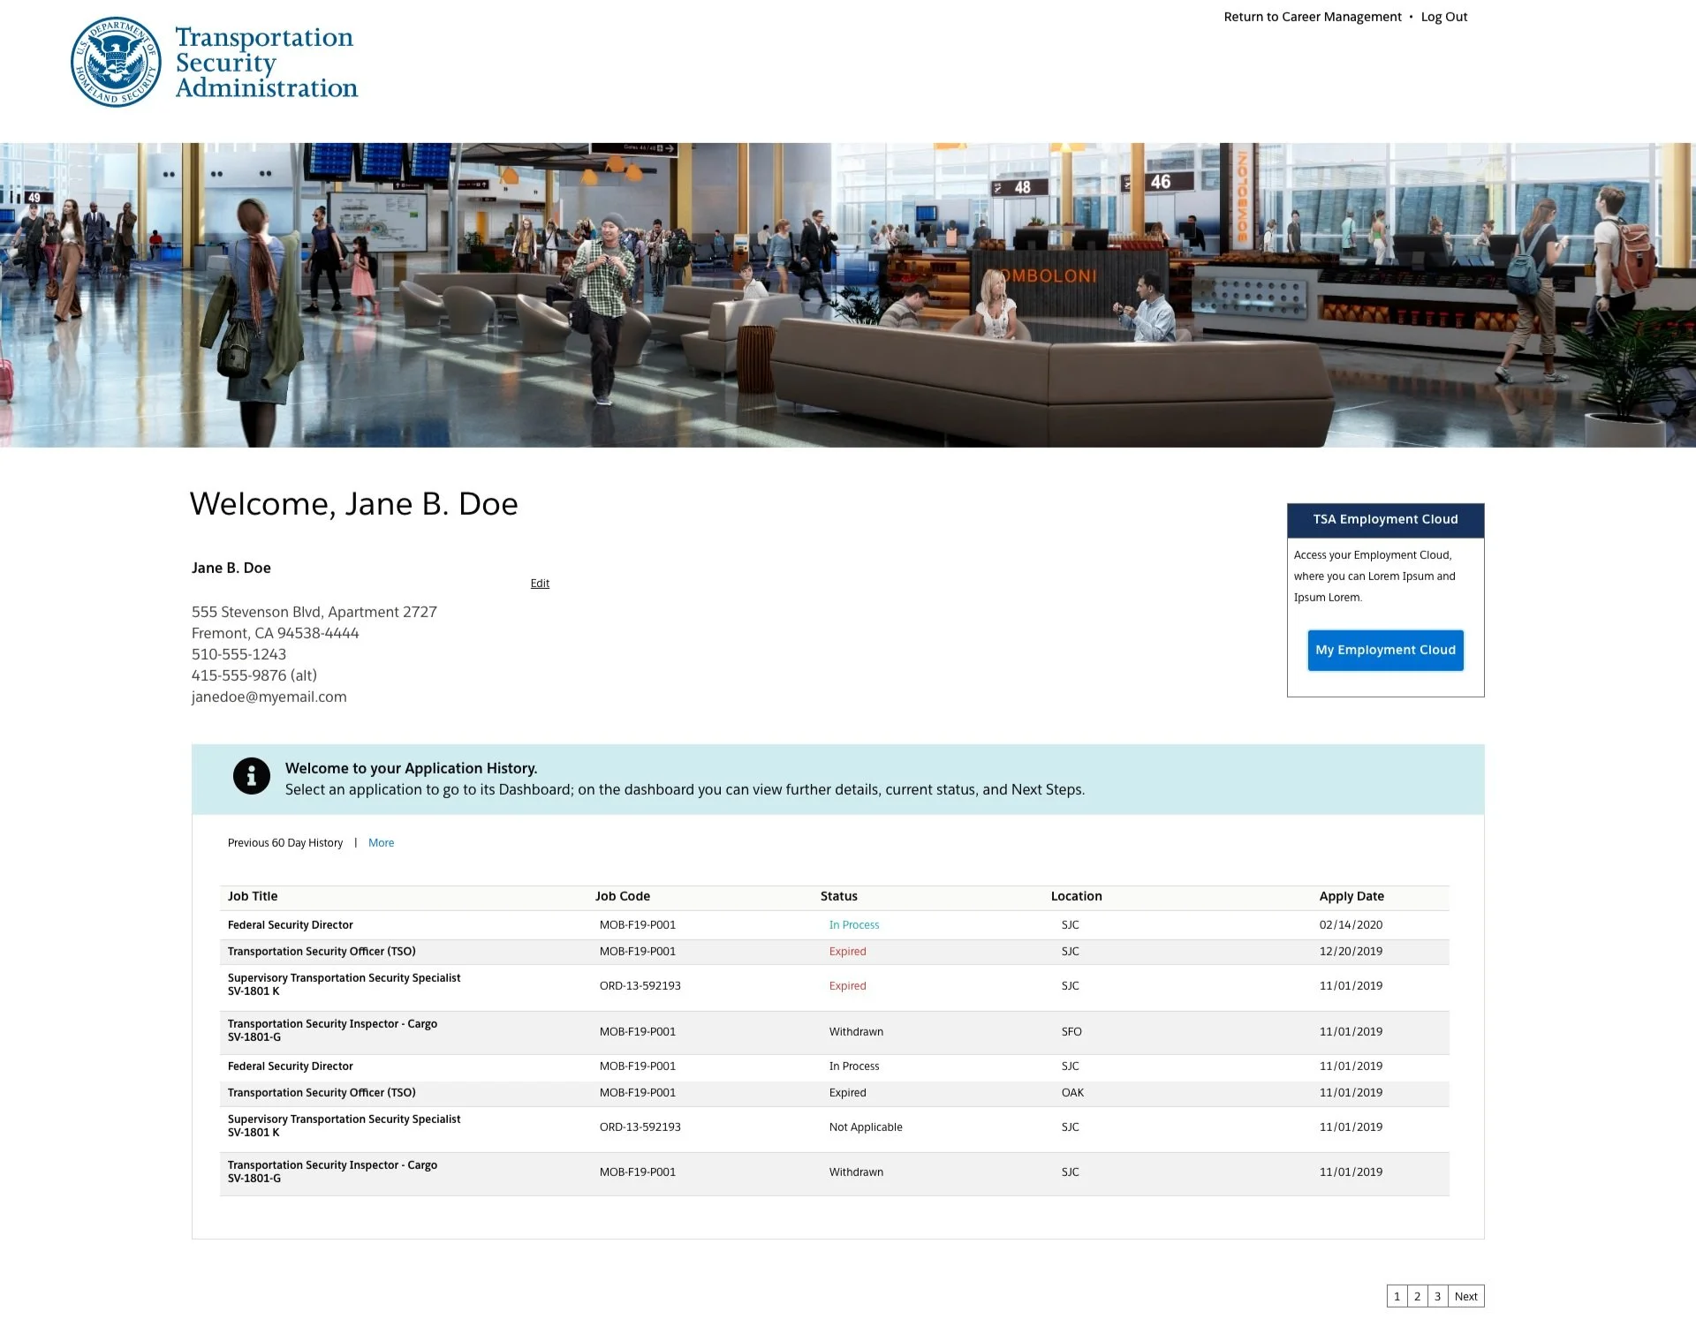
Task: Click the In Process status link
Action: pos(853,925)
